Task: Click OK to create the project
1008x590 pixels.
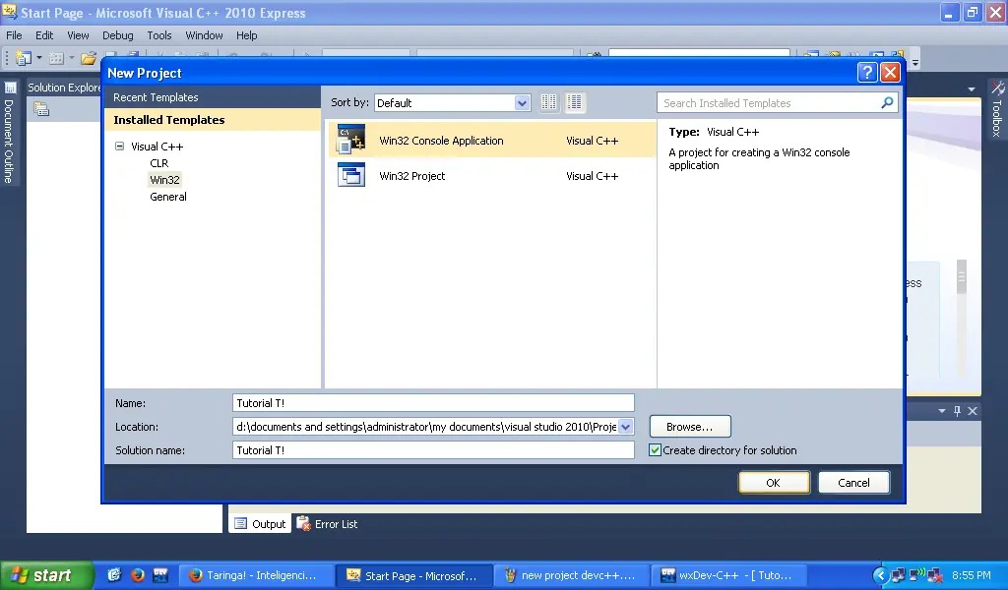Action: [774, 482]
